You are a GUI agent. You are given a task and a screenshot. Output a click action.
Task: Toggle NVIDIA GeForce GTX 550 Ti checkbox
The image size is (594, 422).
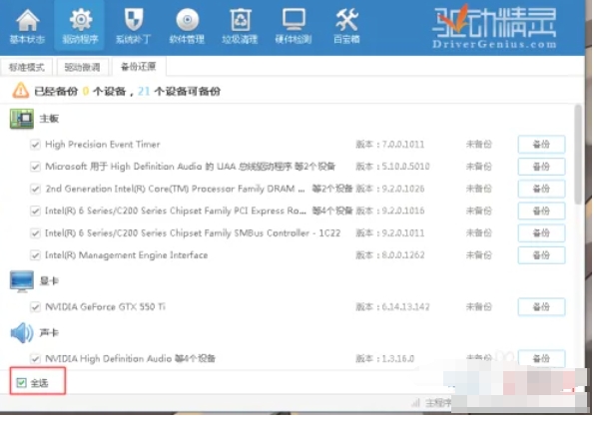(35, 307)
